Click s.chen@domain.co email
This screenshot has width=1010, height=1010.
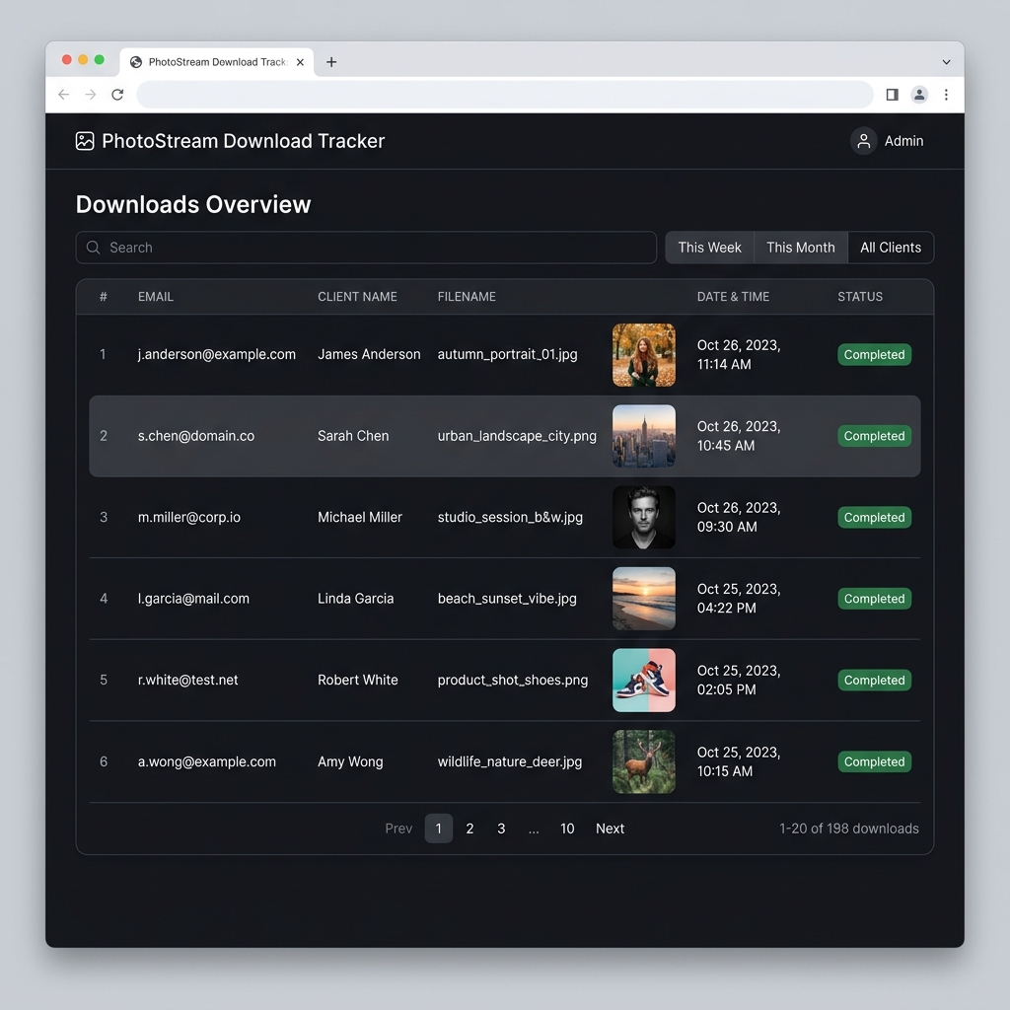[196, 436]
